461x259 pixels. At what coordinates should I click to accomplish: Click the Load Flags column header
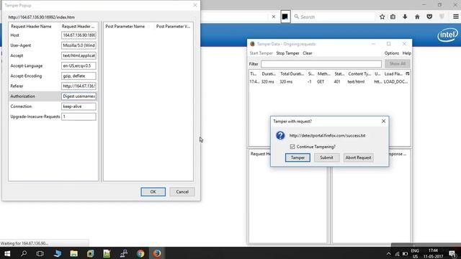click(x=393, y=73)
